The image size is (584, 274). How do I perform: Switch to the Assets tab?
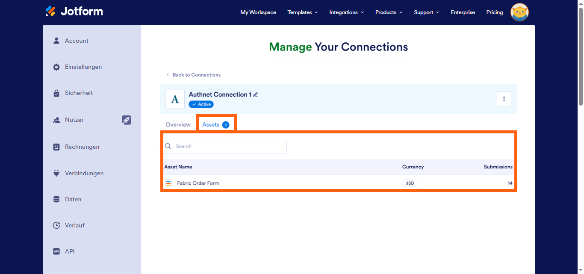[216, 125]
